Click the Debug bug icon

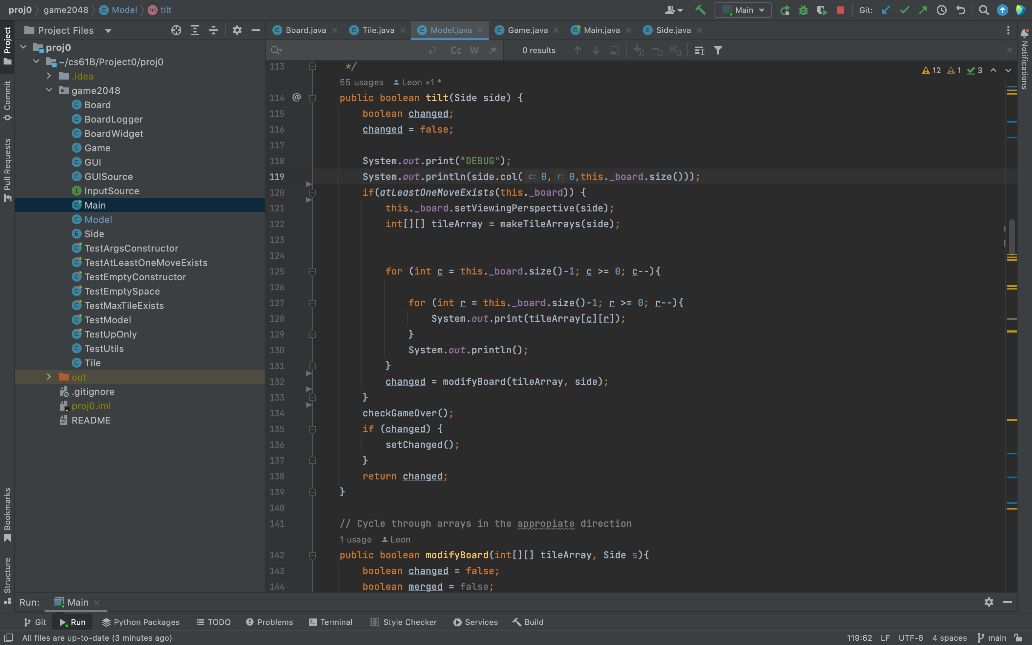coord(803,10)
